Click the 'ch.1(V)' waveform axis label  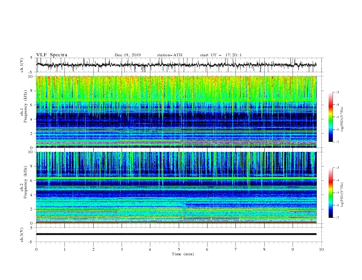coord(22,65)
